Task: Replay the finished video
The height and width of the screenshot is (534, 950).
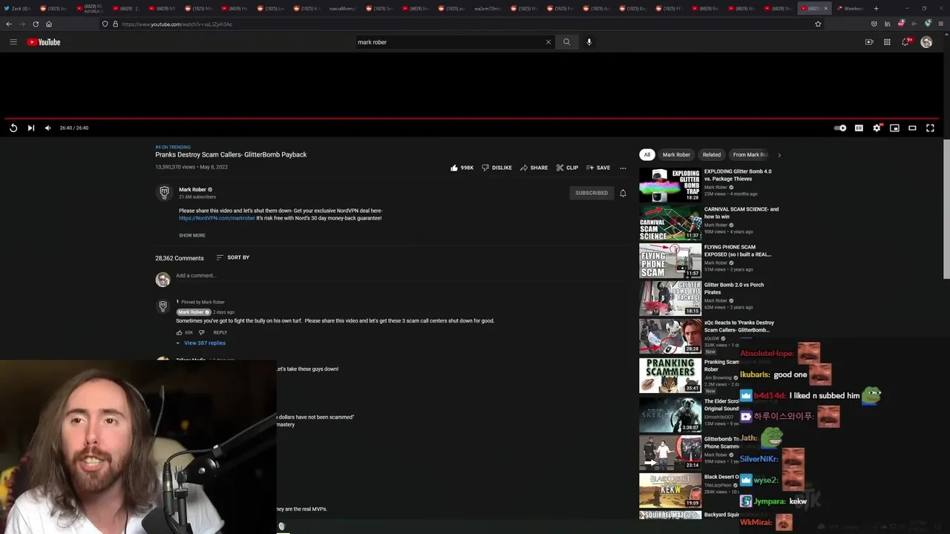Action: pyautogui.click(x=13, y=128)
